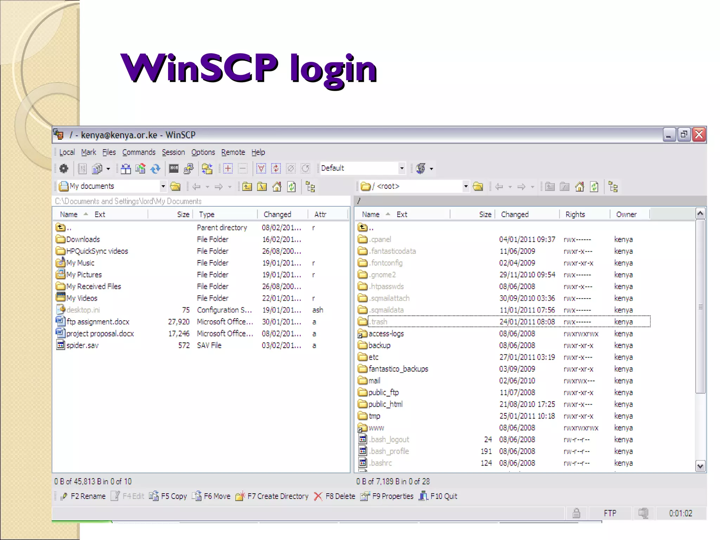Toggle remote directory tree icon
Image resolution: width=720 pixels, height=540 pixels.
(613, 187)
